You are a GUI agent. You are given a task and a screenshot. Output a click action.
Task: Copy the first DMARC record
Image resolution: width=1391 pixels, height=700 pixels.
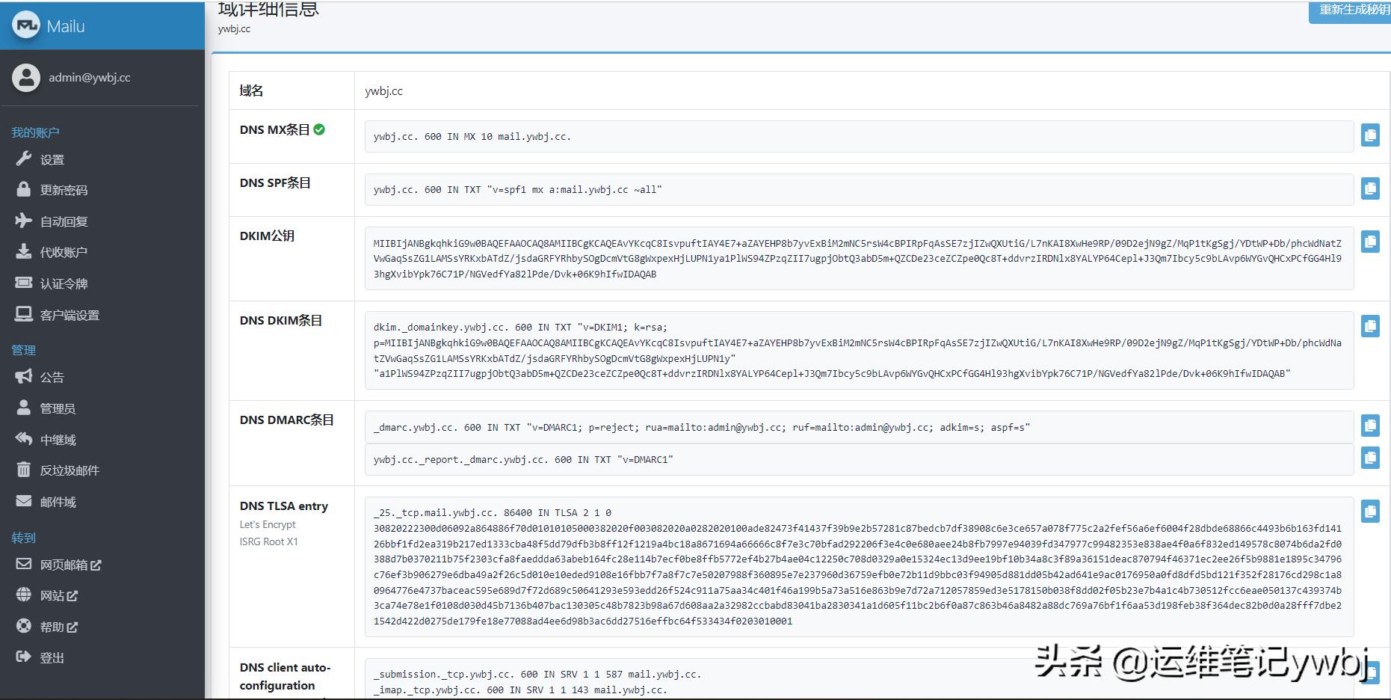(1371, 426)
